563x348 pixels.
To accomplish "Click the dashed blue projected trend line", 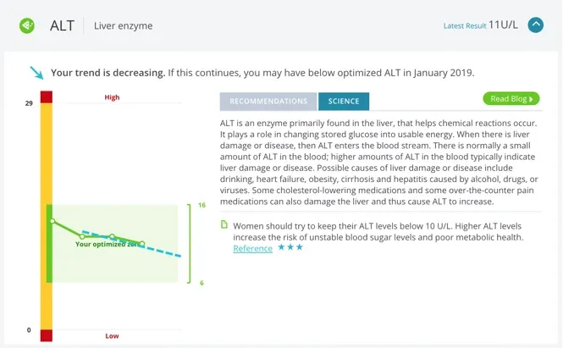I will [165, 251].
